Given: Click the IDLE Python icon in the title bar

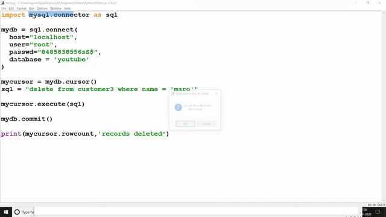Looking at the screenshot, I should 2,3.
